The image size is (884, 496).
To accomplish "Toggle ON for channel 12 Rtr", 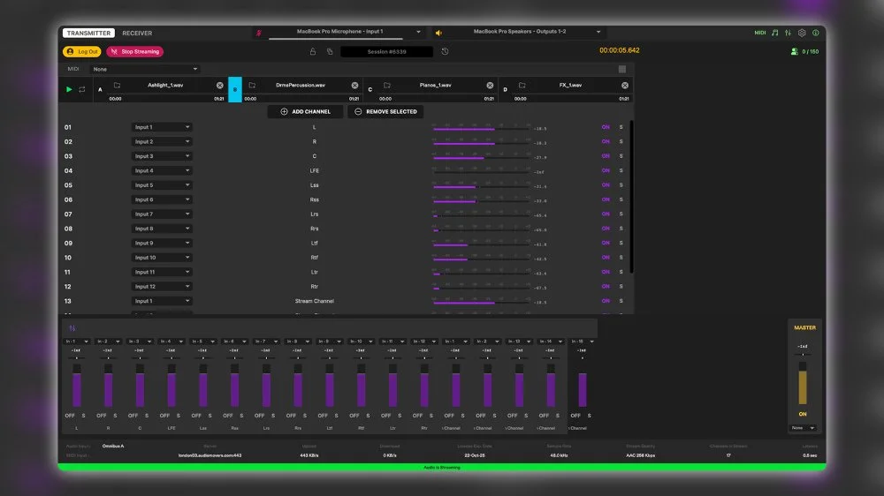I will point(606,287).
